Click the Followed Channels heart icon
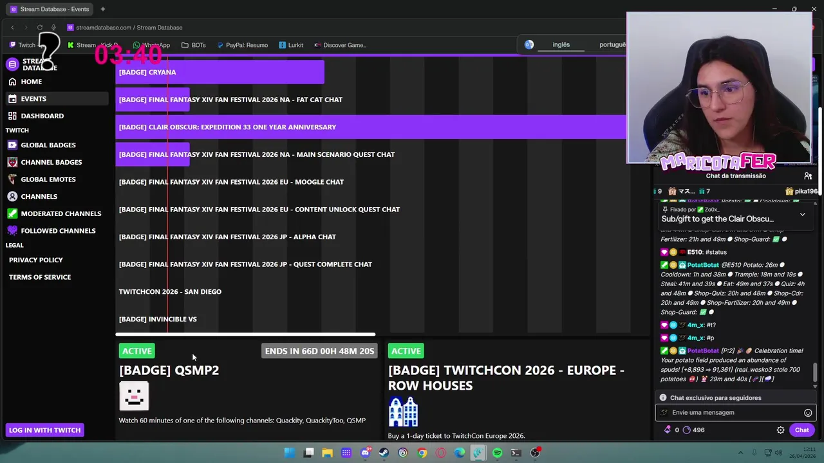 click(12, 231)
